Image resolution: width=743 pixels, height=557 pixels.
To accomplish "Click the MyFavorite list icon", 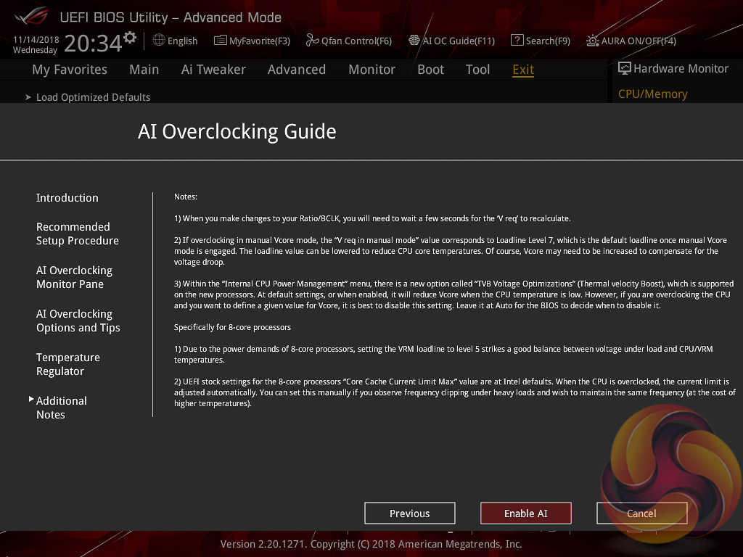I will [x=221, y=41].
